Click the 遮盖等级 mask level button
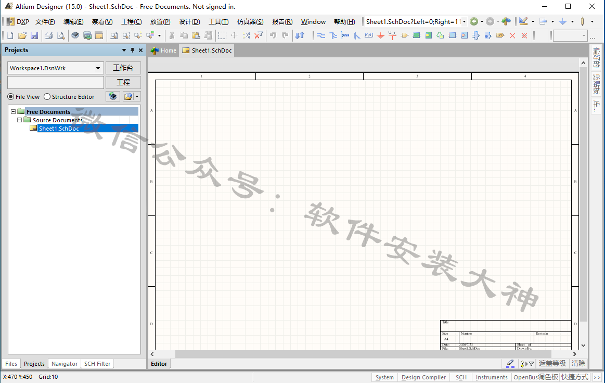Screen dimensions: 605x383 pyautogui.click(x=552, y=363)
